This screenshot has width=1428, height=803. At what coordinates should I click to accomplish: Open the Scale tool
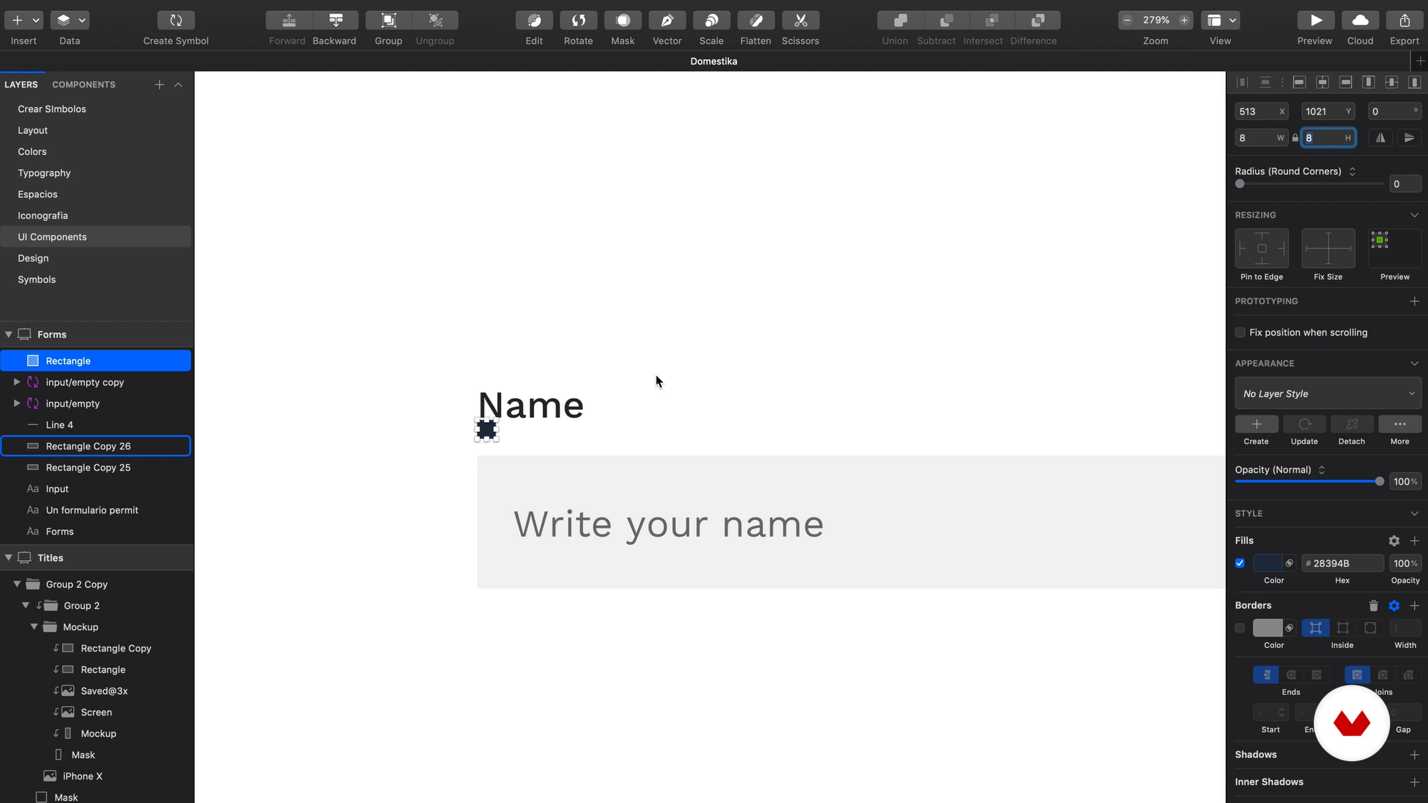click(x=711, y=20)
